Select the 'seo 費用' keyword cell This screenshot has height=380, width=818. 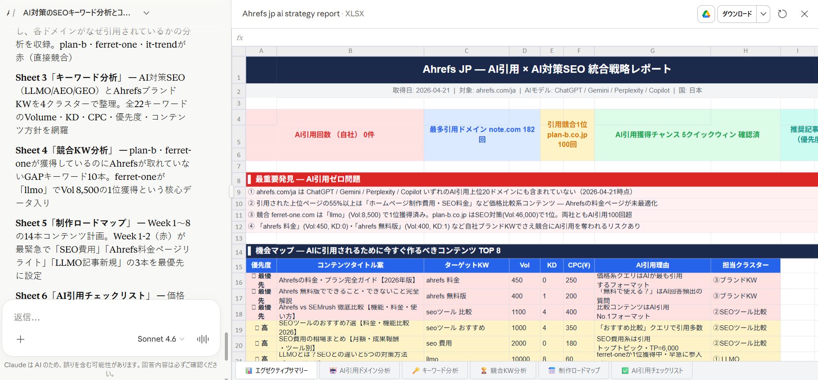tap(466, 343)
